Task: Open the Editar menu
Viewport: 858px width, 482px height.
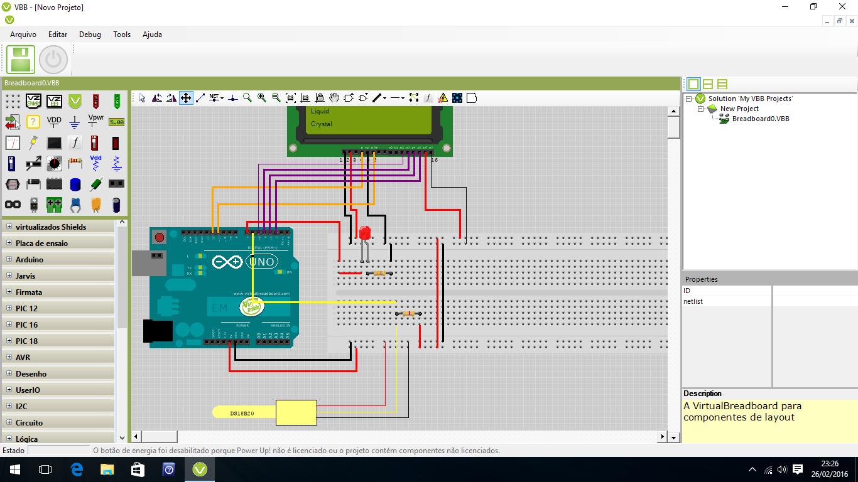Action: pos(58,35)
